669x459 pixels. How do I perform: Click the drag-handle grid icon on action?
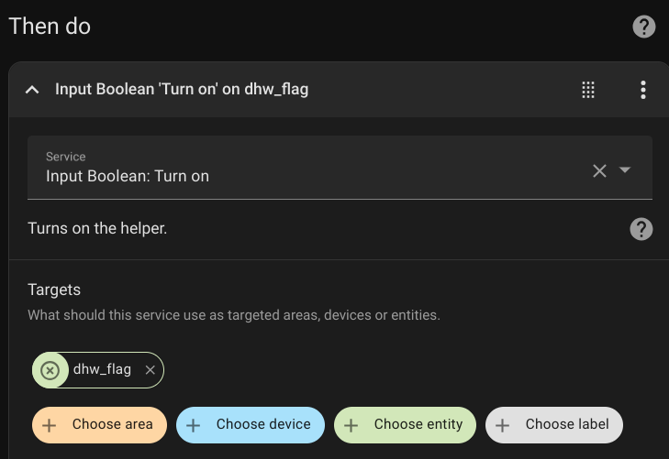point(588,90)
